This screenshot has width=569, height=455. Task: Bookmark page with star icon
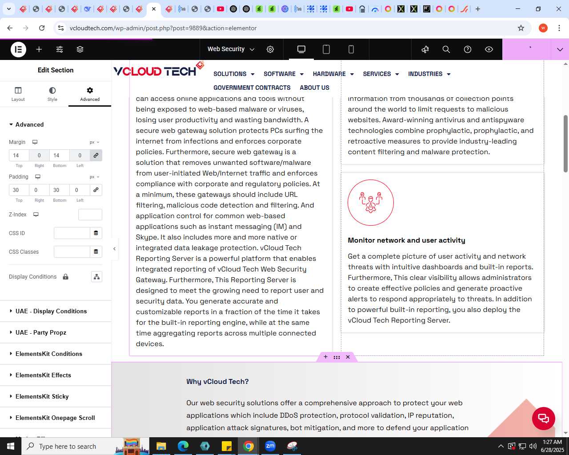(x=521, y=28)
